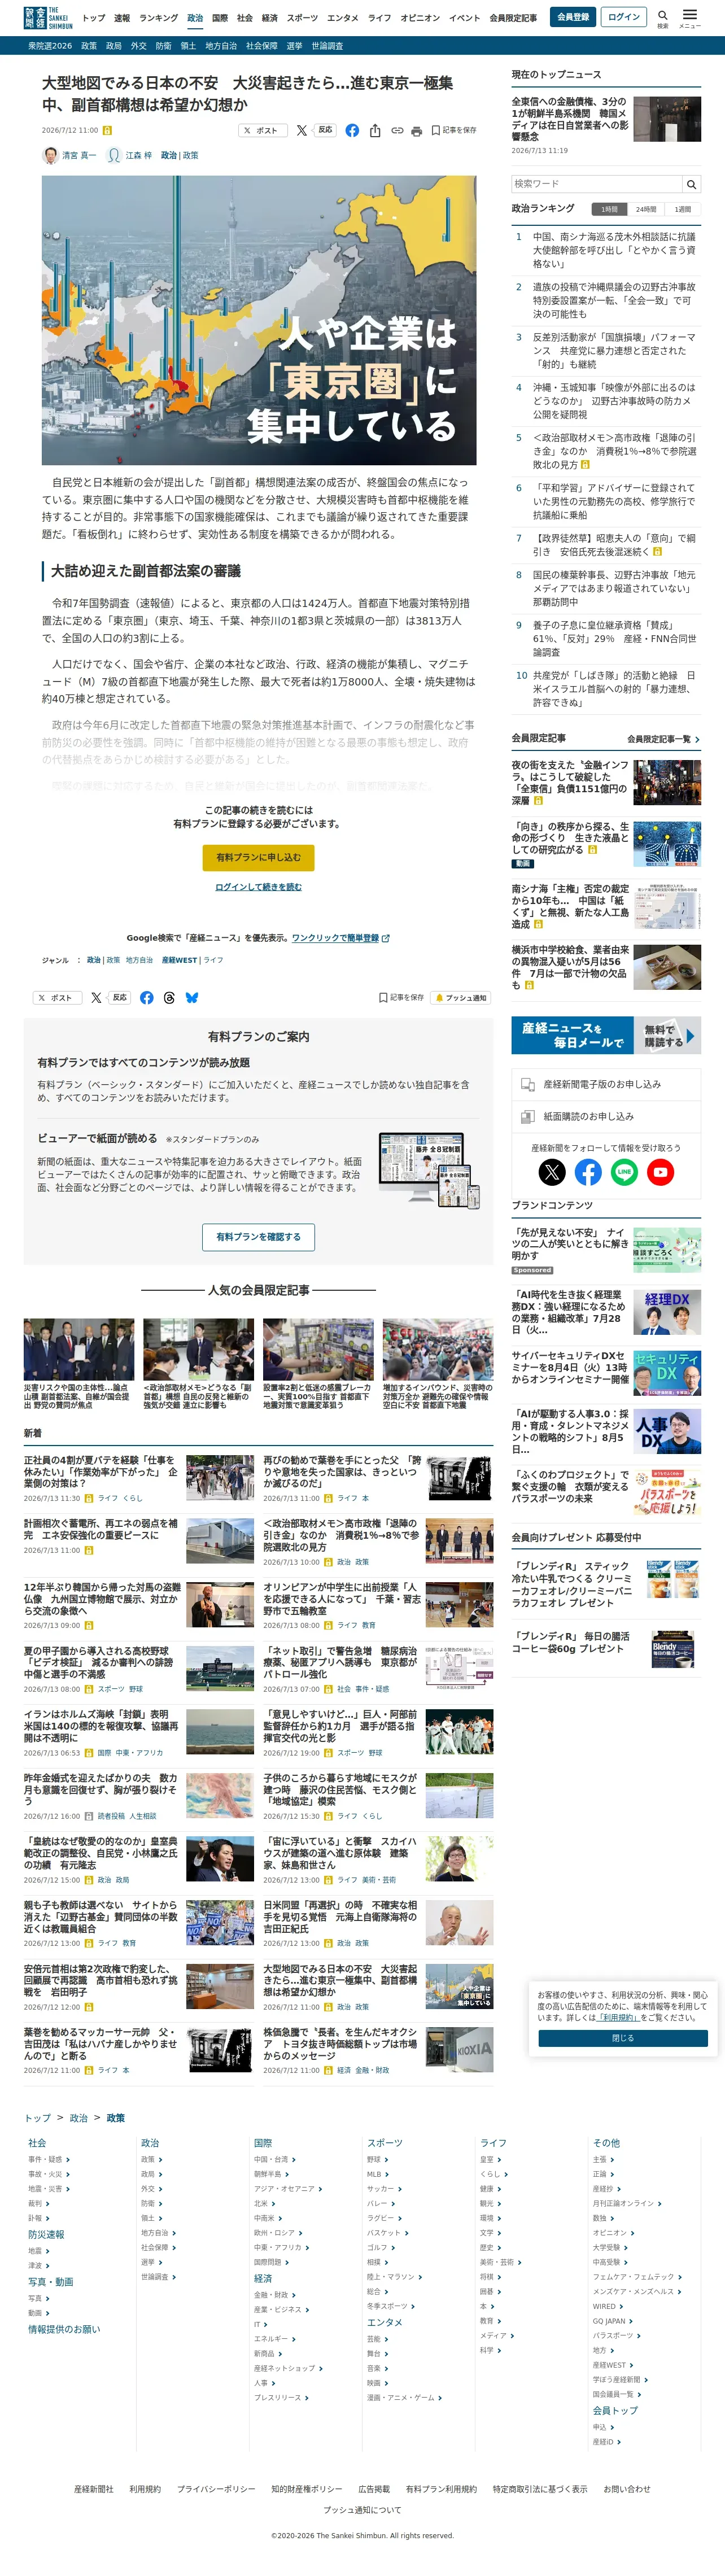Select the 24時間 ranking period

(646, 209)
